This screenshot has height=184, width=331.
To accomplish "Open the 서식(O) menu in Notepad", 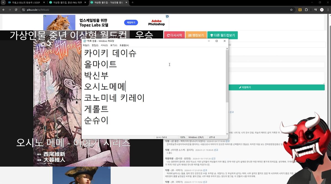I will pyautogui.click(x=104, y=45).
